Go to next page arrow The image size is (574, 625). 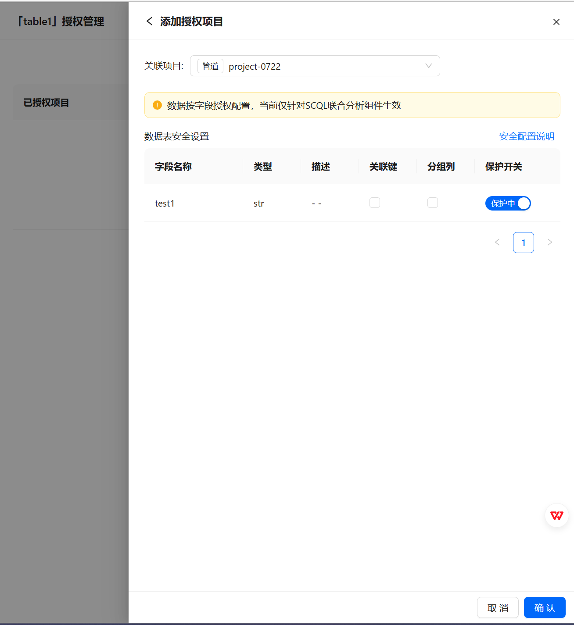coord(550,242)
